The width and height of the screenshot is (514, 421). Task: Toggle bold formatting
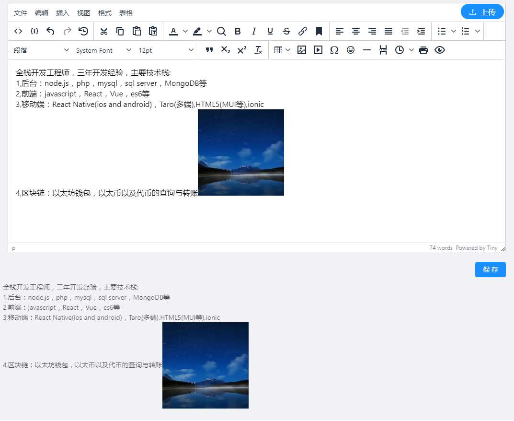238,31
